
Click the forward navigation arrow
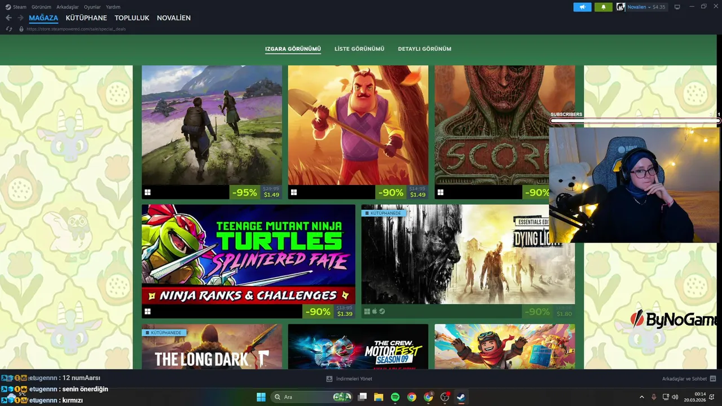(x=20, y=18)
